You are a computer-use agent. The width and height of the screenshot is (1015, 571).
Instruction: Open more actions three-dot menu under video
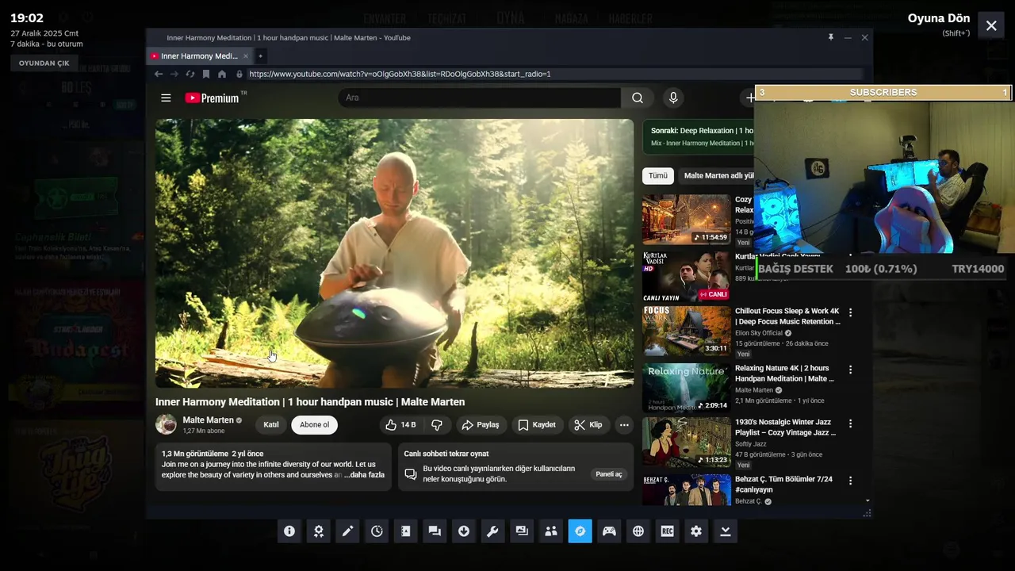click(x=624, y=425)
